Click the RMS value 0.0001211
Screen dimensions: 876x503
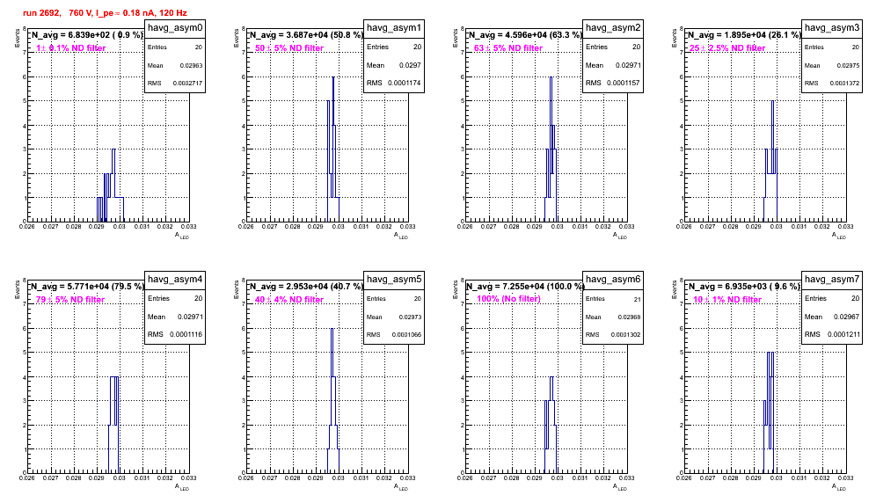[843, 335]
